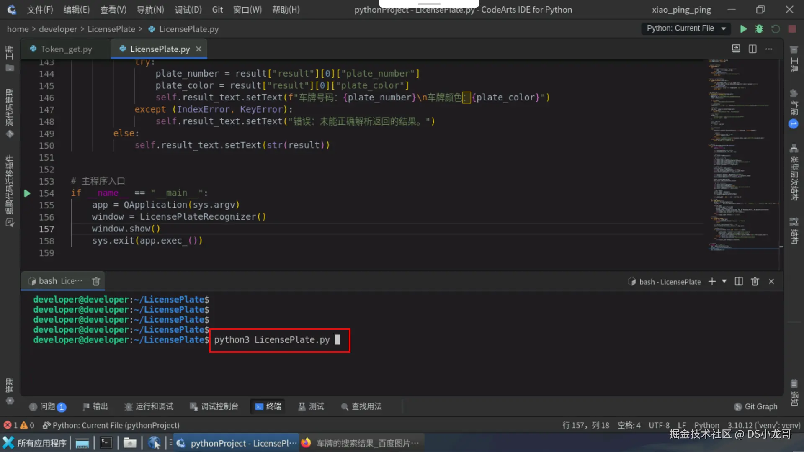Click the red Stop button

[x=792, y=29]
